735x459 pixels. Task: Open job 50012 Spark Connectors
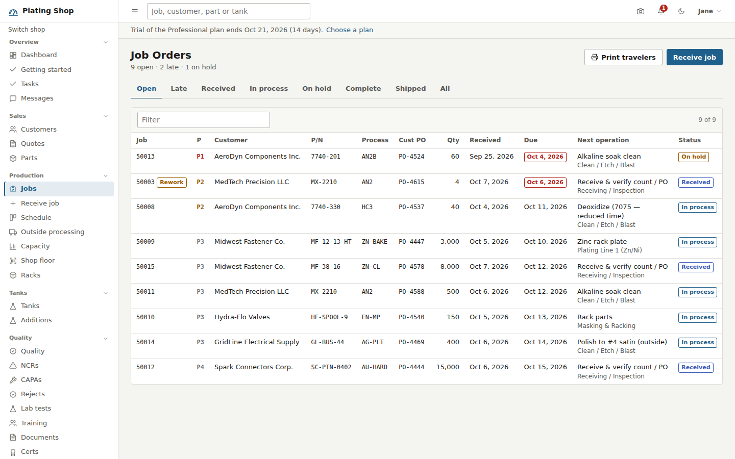pos(426,372)
